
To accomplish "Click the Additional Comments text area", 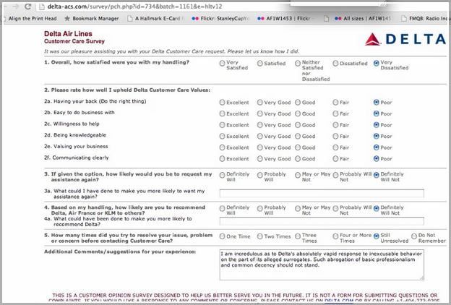I will (x=322, y=265).
